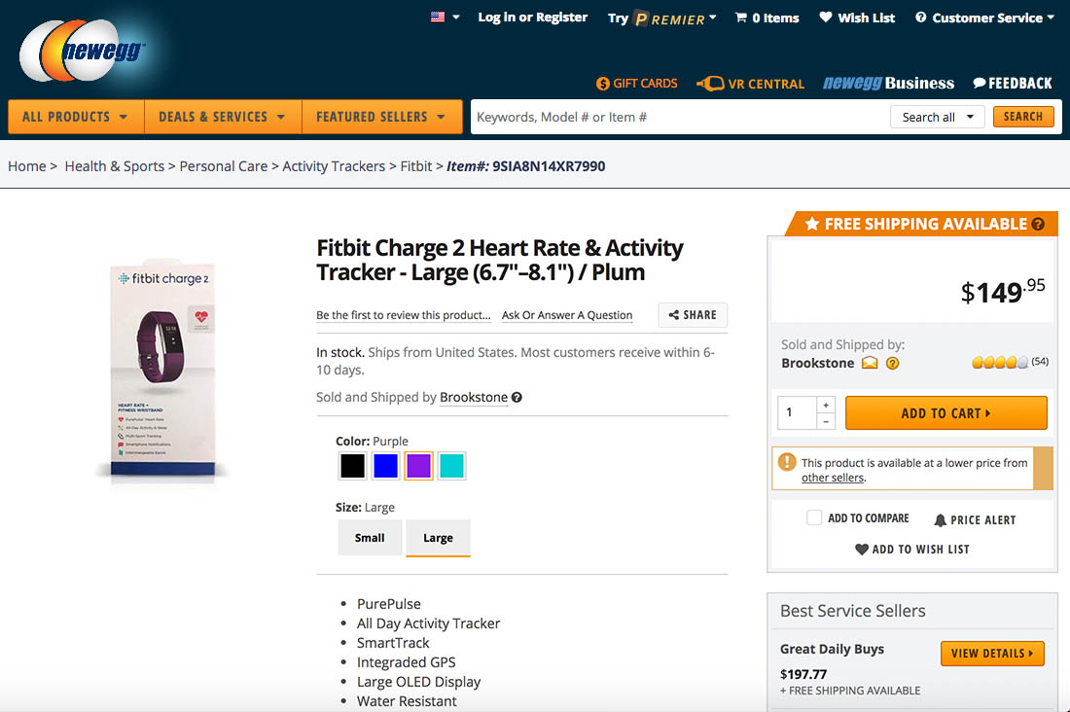Select the Small size option
The height and width of the screenshot is (712, 1070).
coord(370,538)
